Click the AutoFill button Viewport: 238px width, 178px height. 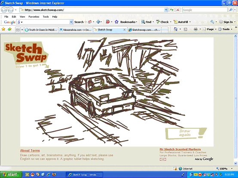tap(181, 22)
